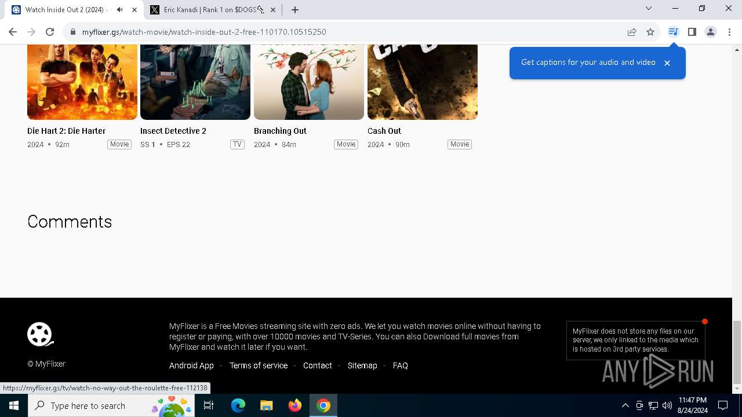
Task: Open Die Hart 2 poster thumbnail
Action: click(82, 82)
